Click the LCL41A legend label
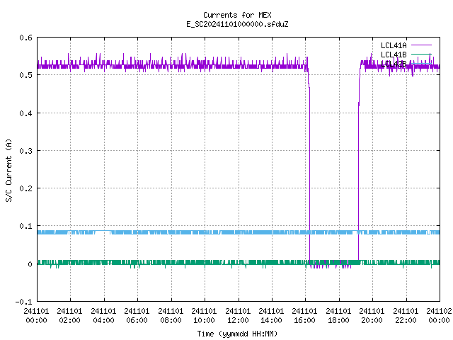The width and height of the screenshot is (453, 340). click(394, 45)
